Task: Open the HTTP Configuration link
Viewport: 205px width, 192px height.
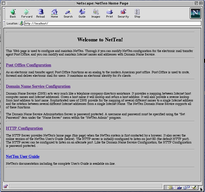Action: point(24,128)
